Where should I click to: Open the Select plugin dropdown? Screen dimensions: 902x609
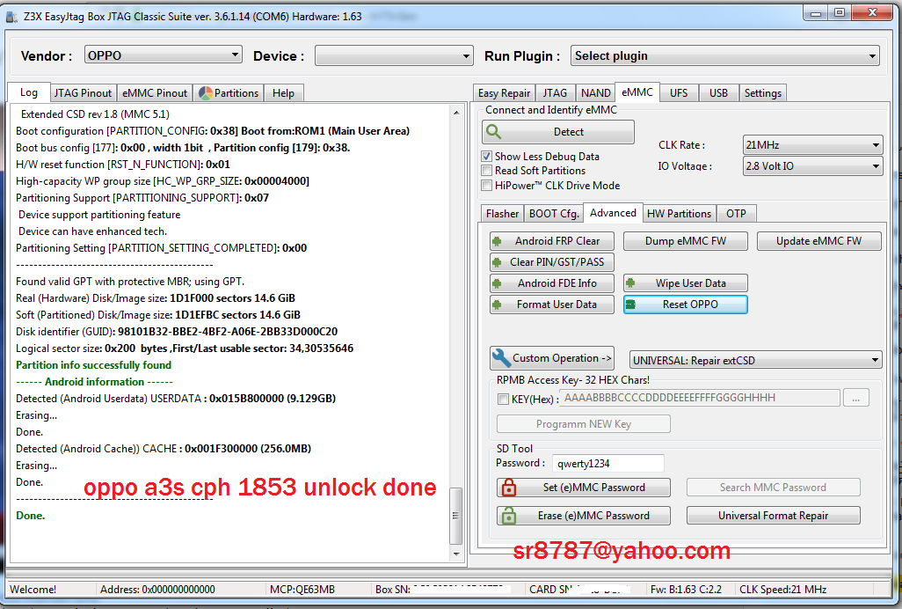point(724,55)
